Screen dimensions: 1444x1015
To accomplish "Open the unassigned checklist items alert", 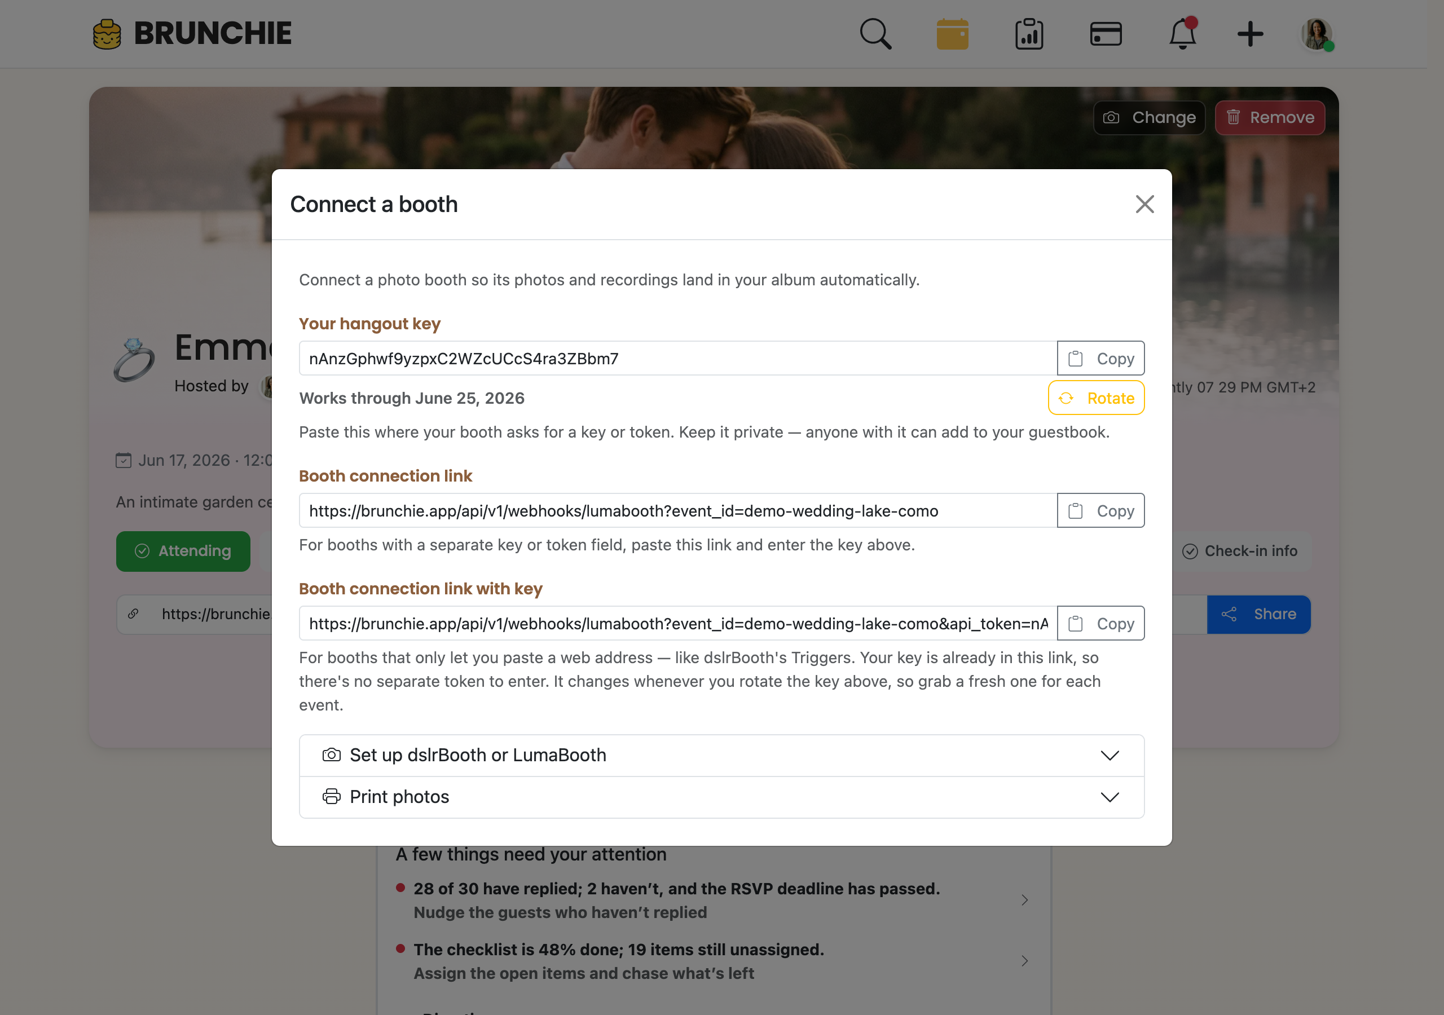I will tap(713, 961).
